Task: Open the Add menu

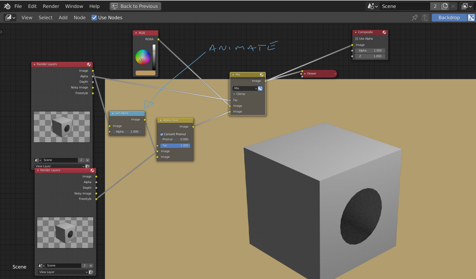Action: [63, 18]
